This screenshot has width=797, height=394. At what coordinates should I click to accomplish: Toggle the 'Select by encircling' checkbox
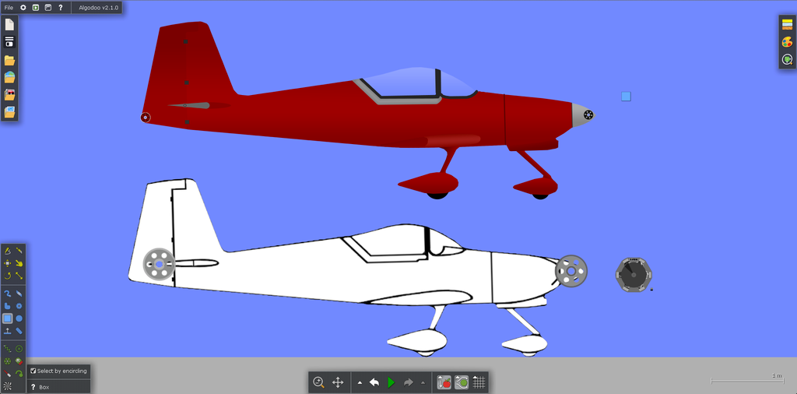[x=33, y=371]
